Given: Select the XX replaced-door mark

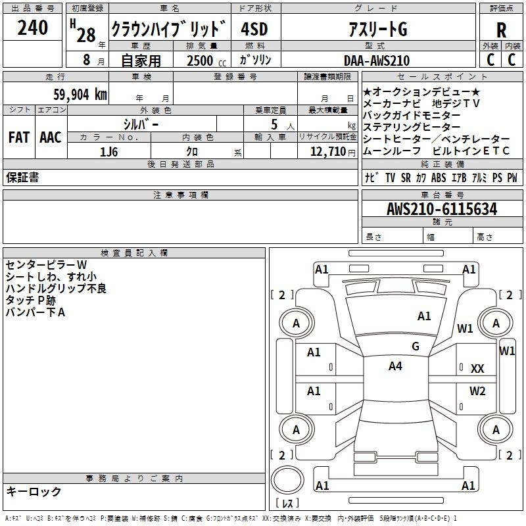Looking at the screenshot, I should point(477,369).
